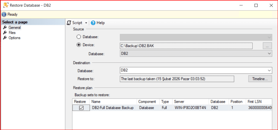Click the Timeline... button

tap(260, 79)
